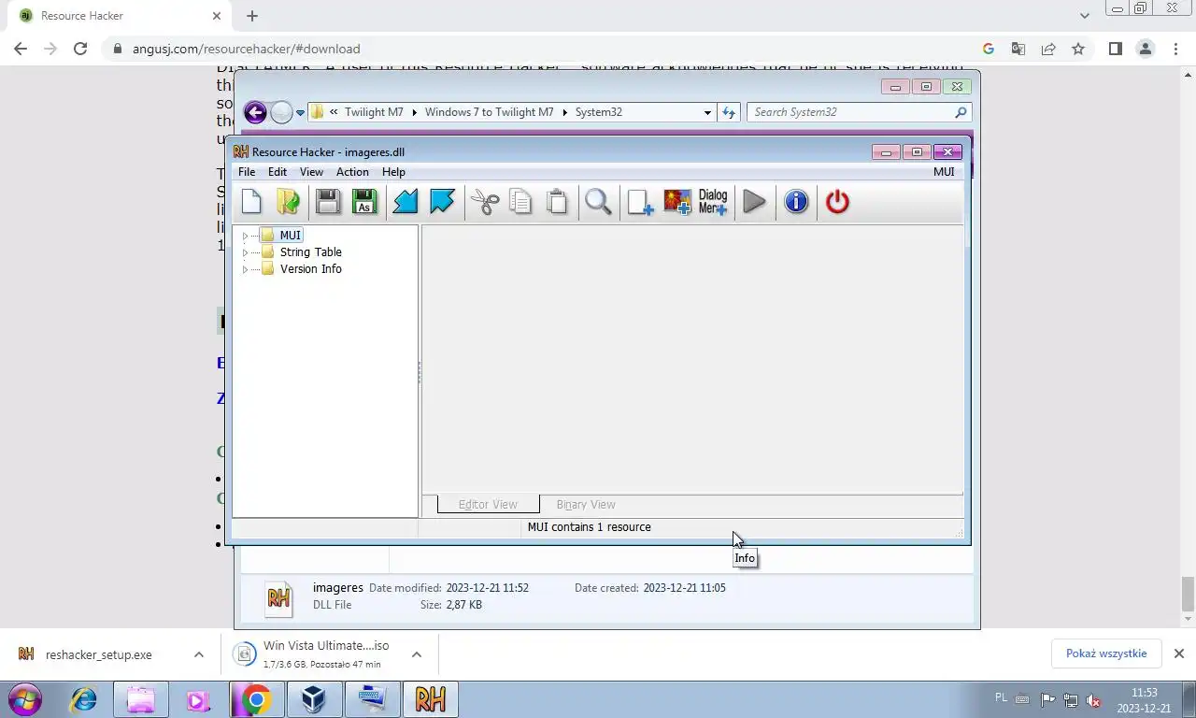
Task: Open Explorer recent locations dropdown arrow
Action: [300, 113]
